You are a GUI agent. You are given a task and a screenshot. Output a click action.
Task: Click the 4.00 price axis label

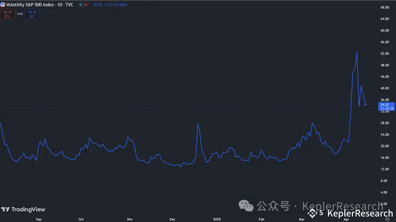tap(384, 192)
